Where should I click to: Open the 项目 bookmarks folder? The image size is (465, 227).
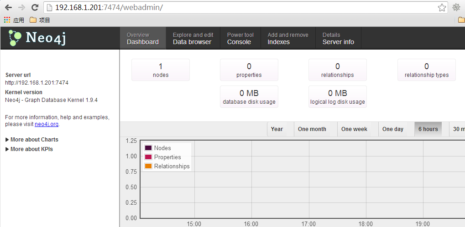(x=40, y=20)
